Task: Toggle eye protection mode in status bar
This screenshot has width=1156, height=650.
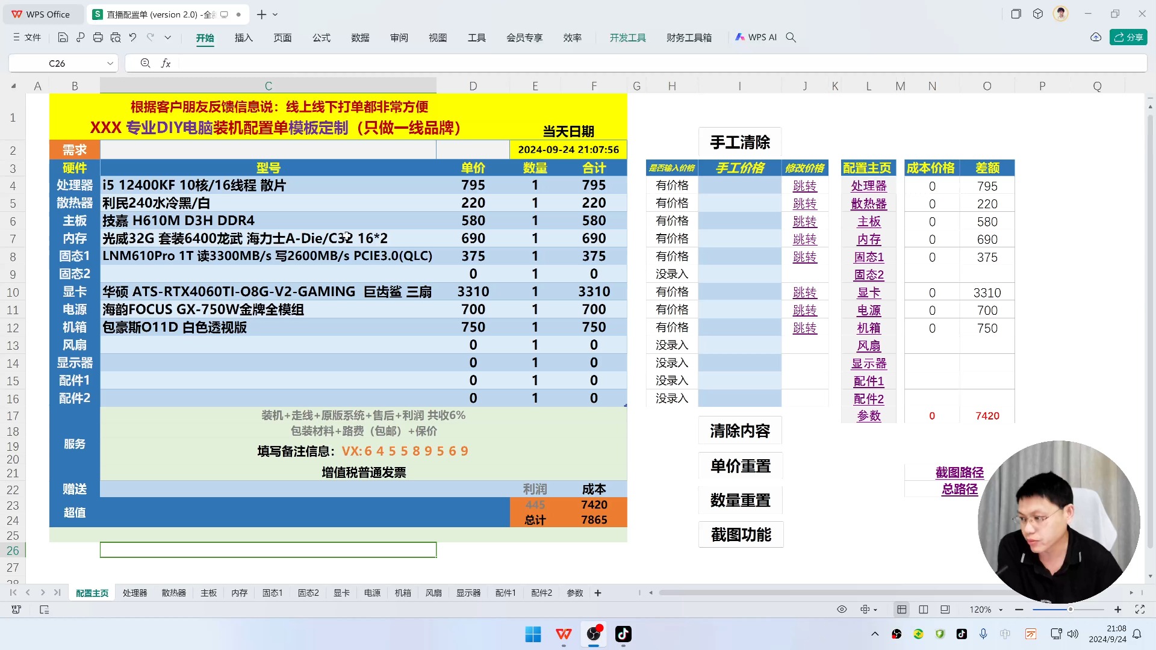Action: point(842,610)
